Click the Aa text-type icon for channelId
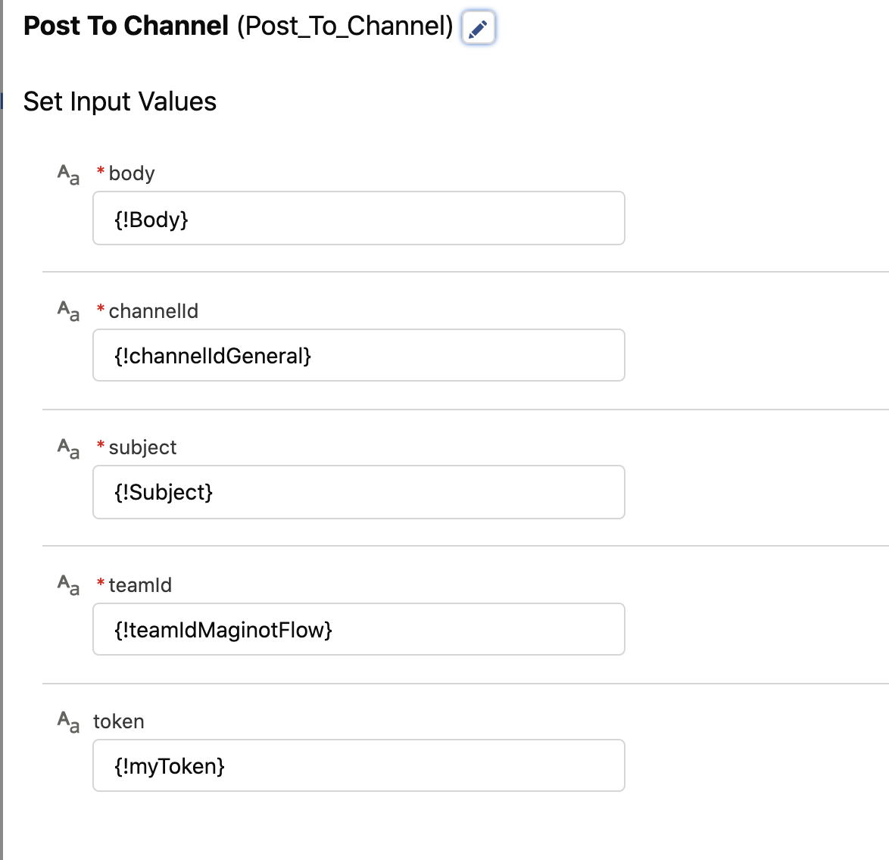 pyautogui.click(x=68, y=311)
